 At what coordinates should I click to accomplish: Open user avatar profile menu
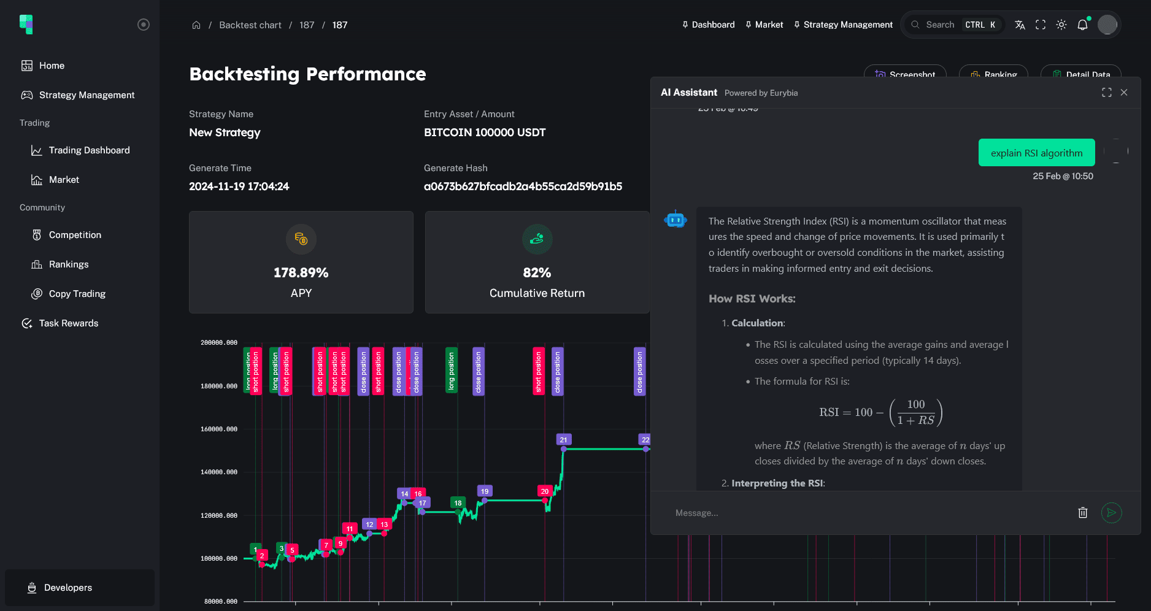(1107, 25)
